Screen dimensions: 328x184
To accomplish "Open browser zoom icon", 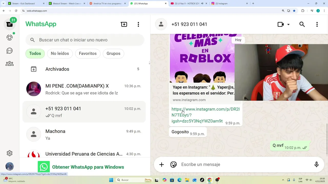I will (x=283, y=11).
